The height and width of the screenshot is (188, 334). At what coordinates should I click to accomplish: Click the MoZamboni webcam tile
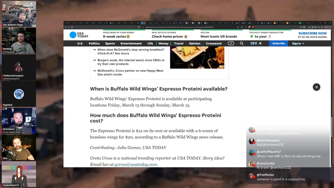(x=19, y=120)
